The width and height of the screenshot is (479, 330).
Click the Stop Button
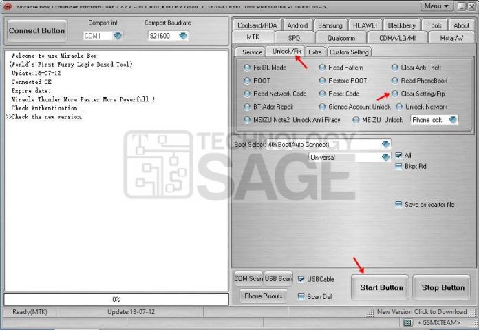443,287
